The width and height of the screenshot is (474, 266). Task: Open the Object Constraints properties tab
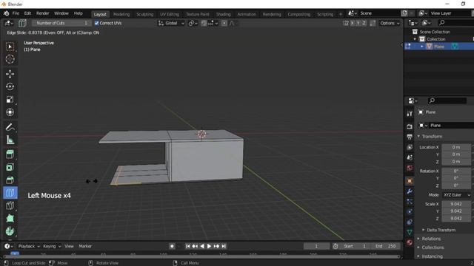410,222
